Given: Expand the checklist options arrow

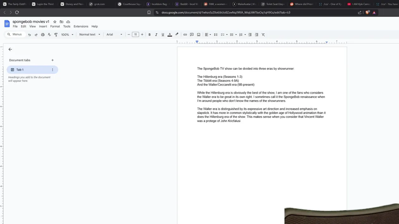Looking at the screenshot, I should pyautogui.click(x=227, y=35).
